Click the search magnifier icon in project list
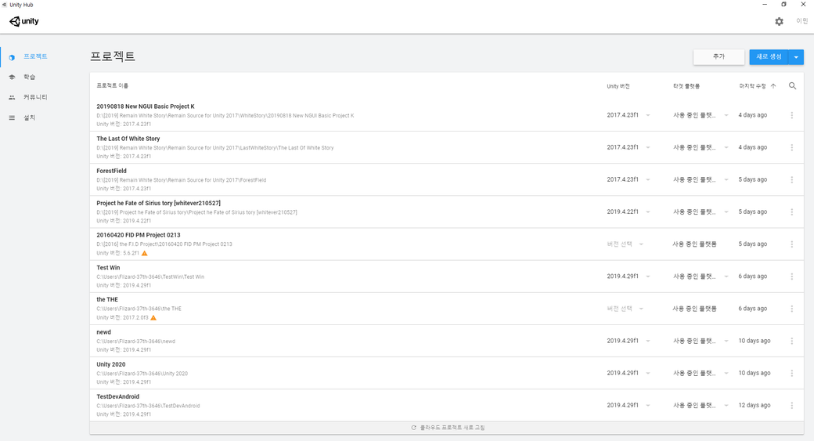 point(792,86)
